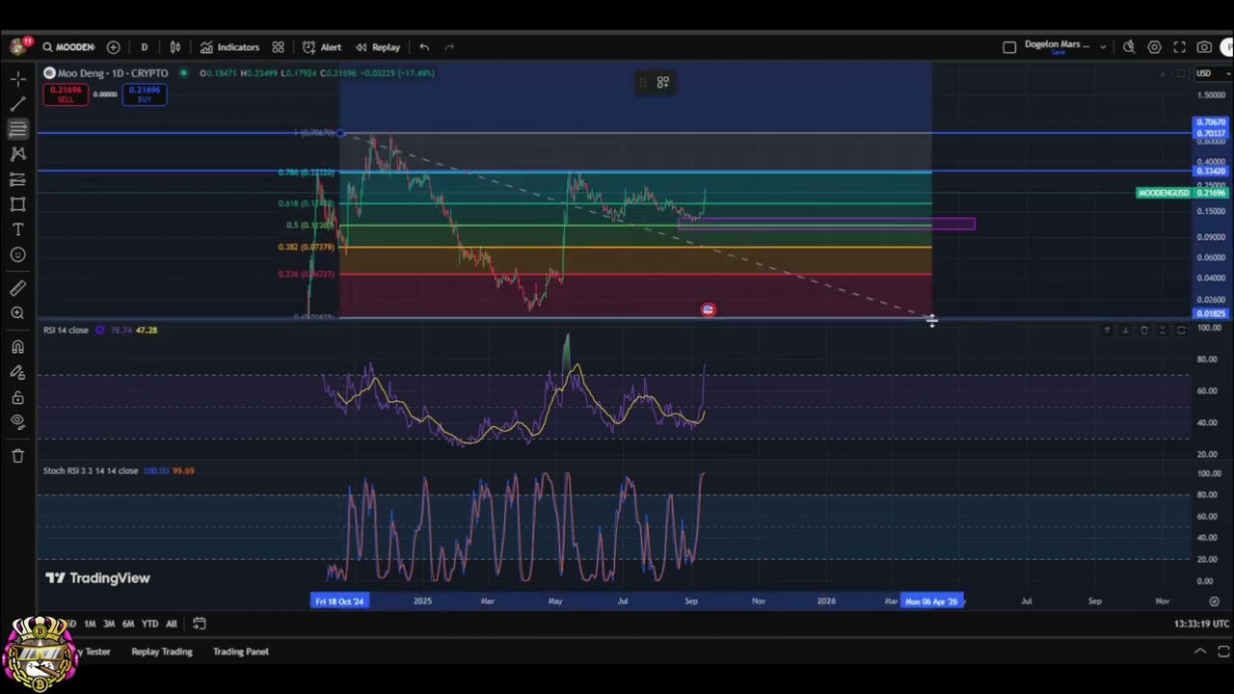1234x694 pixels.
Task: Open the D timeframe interval selector
Action: (144, 46)
